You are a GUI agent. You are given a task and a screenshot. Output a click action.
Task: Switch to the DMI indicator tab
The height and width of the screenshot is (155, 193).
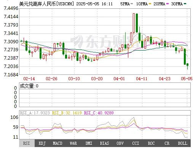tap(89, 143)
